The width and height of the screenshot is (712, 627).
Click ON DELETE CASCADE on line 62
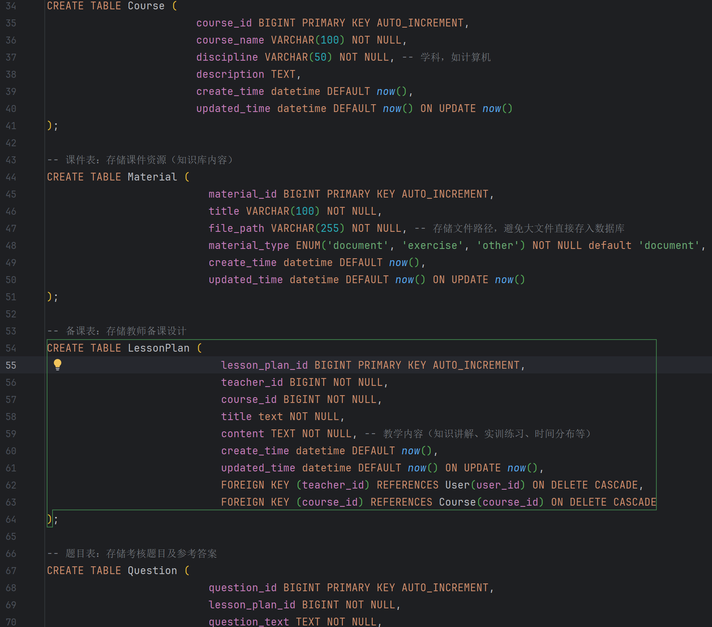(x=585, y=485)
